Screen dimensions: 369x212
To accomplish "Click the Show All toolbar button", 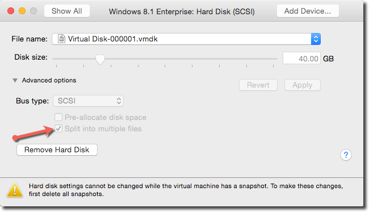I will point(67,11).
